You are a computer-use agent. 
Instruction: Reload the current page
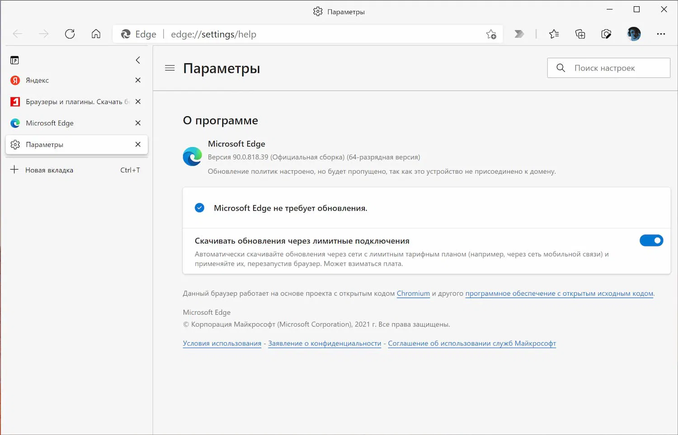tap(70, 34)
